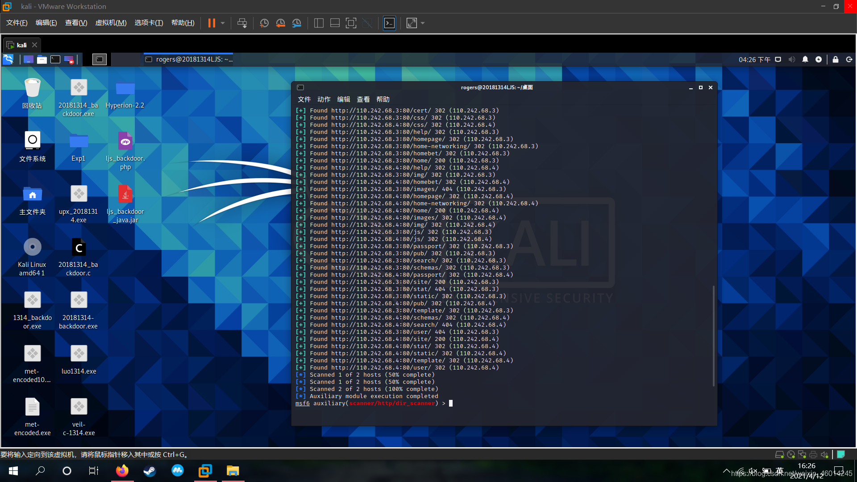Screen dimensions: 857x482
Task: Enter VMware full screen mode
Action: [x=351, y=23]
